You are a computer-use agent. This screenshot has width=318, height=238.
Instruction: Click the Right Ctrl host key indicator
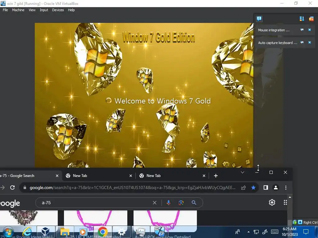(310, 223)
